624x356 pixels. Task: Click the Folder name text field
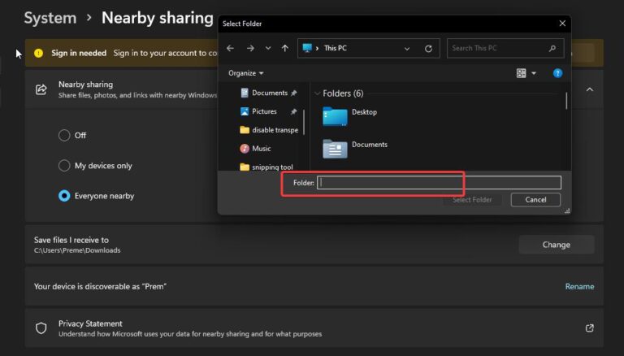click(439, 183)
